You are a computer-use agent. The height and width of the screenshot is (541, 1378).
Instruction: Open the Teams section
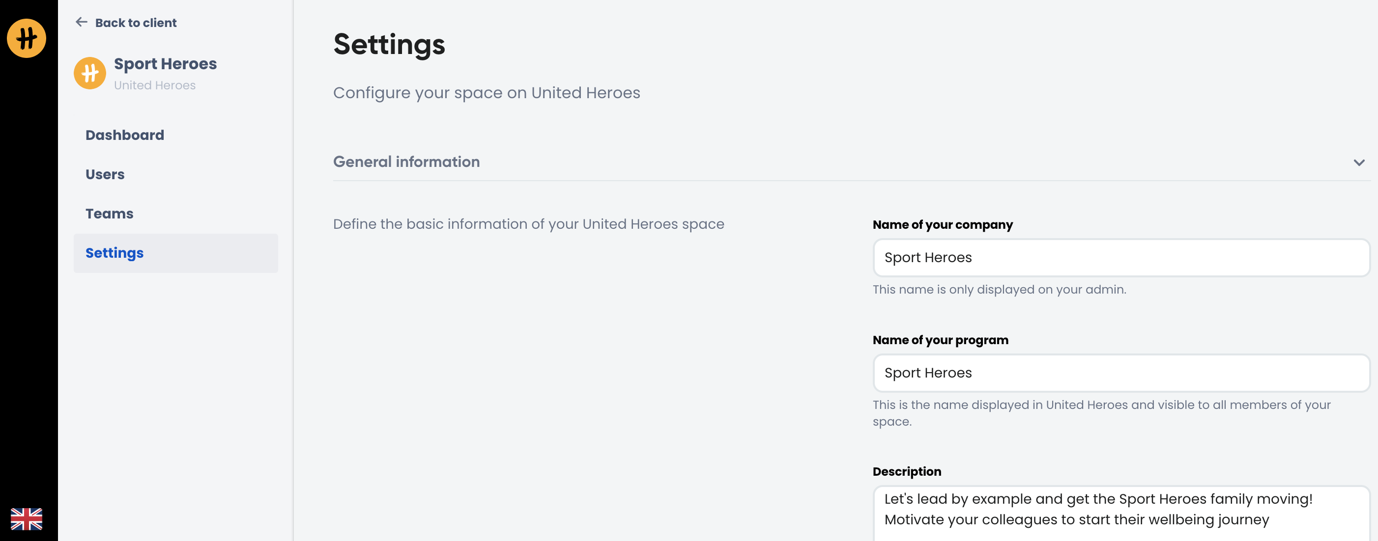pos(109,213)
